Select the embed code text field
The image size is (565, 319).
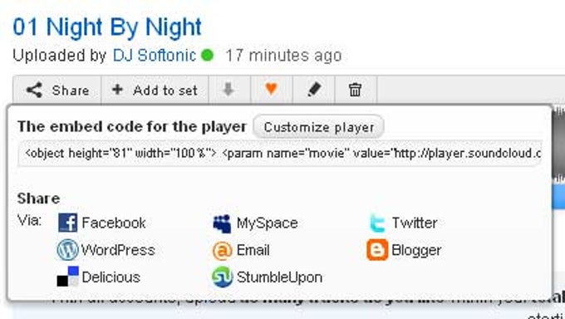[x=280, y=154]
